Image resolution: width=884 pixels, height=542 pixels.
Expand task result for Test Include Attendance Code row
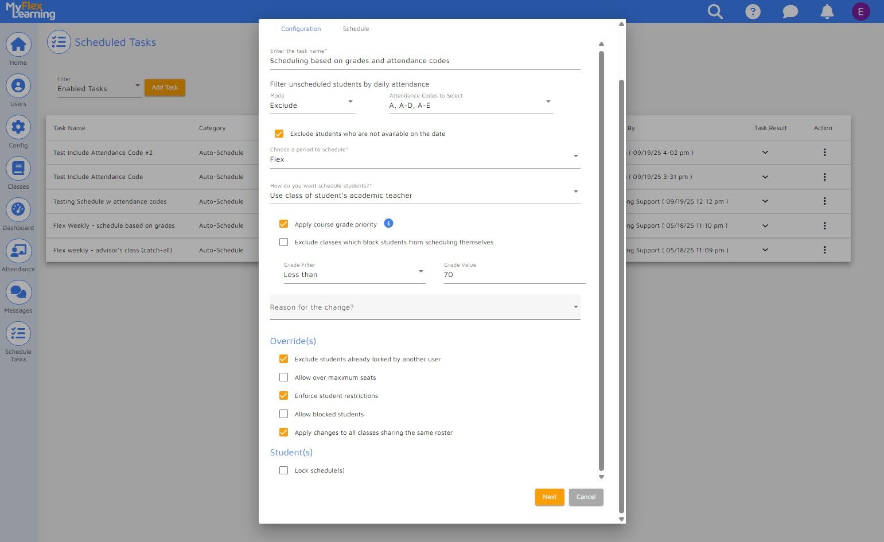click(x=765, y=177)
